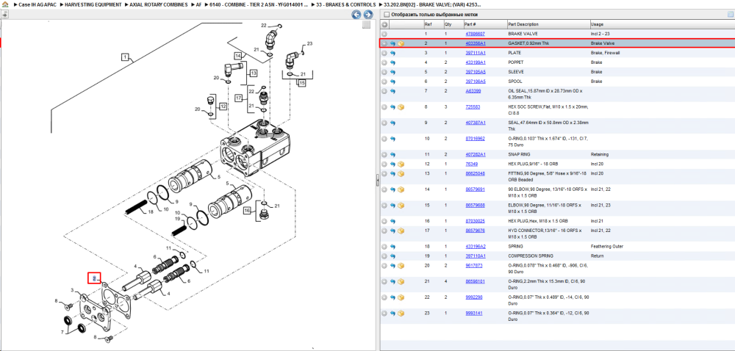The height and width of the screenshot is (351, 735).
Task: Click the blue arrow on GASKET row
Action: [x=392, y=43]
